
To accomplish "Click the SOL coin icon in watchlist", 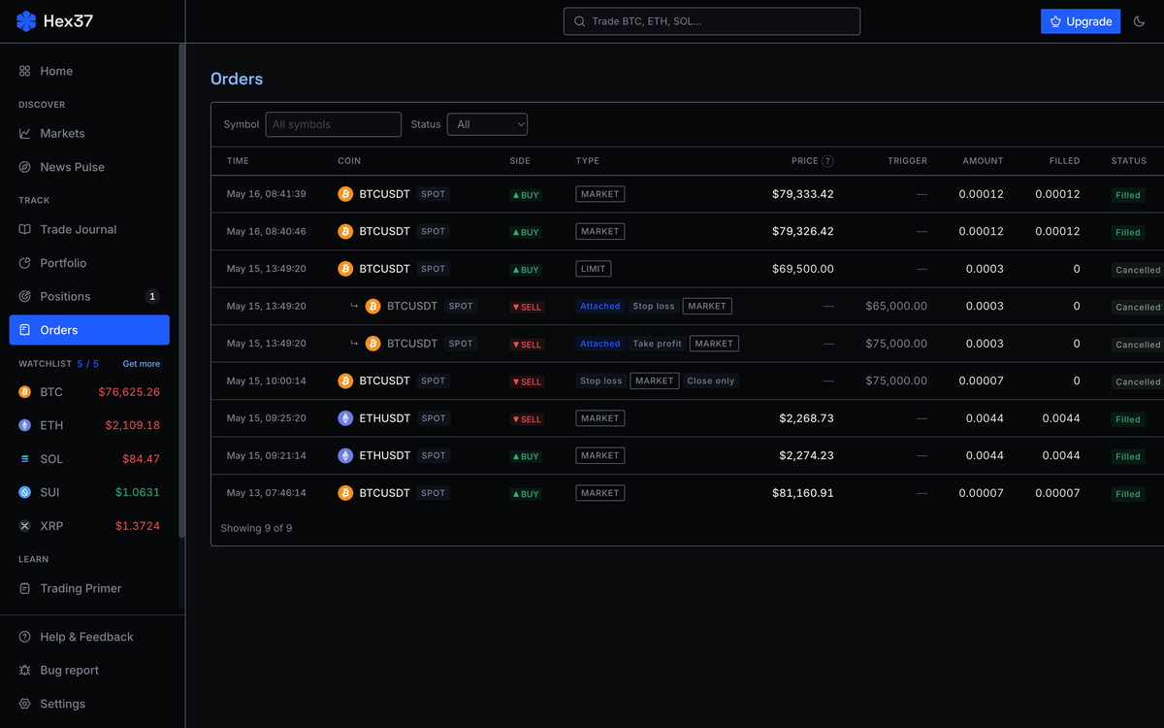I will tap(25, 459).
